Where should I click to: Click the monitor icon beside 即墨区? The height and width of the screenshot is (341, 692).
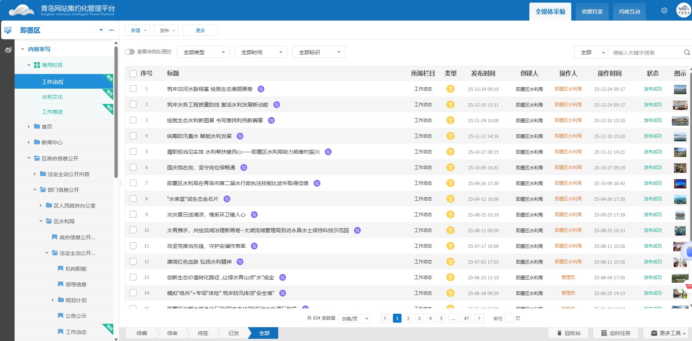coord(8,30)
